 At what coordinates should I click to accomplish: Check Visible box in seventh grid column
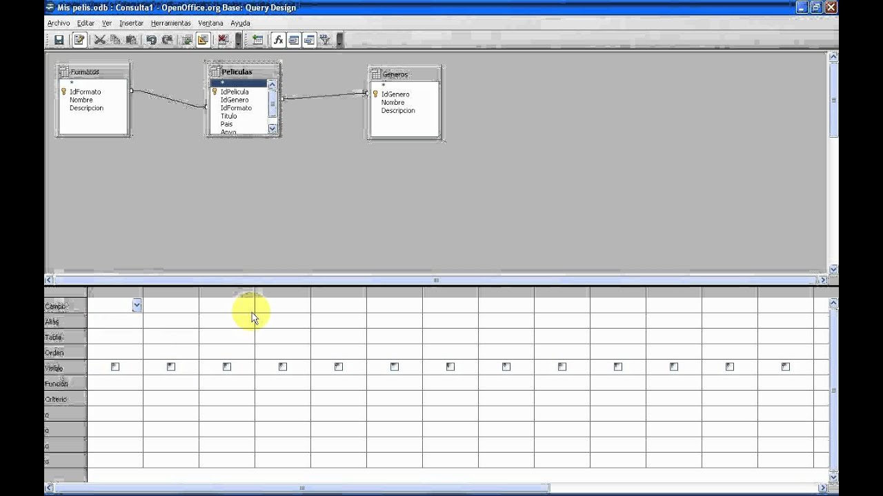pos(450,366)
